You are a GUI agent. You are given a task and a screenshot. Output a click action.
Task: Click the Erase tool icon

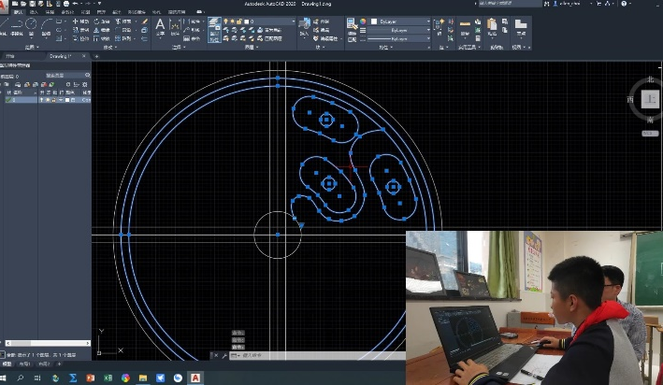[x=145, y=21]
